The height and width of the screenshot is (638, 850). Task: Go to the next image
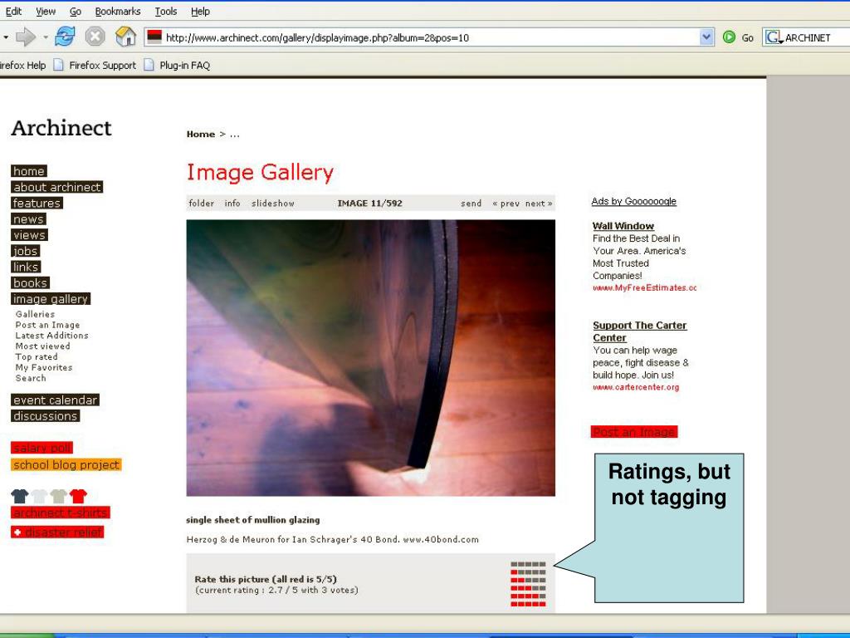click(539, 204)
